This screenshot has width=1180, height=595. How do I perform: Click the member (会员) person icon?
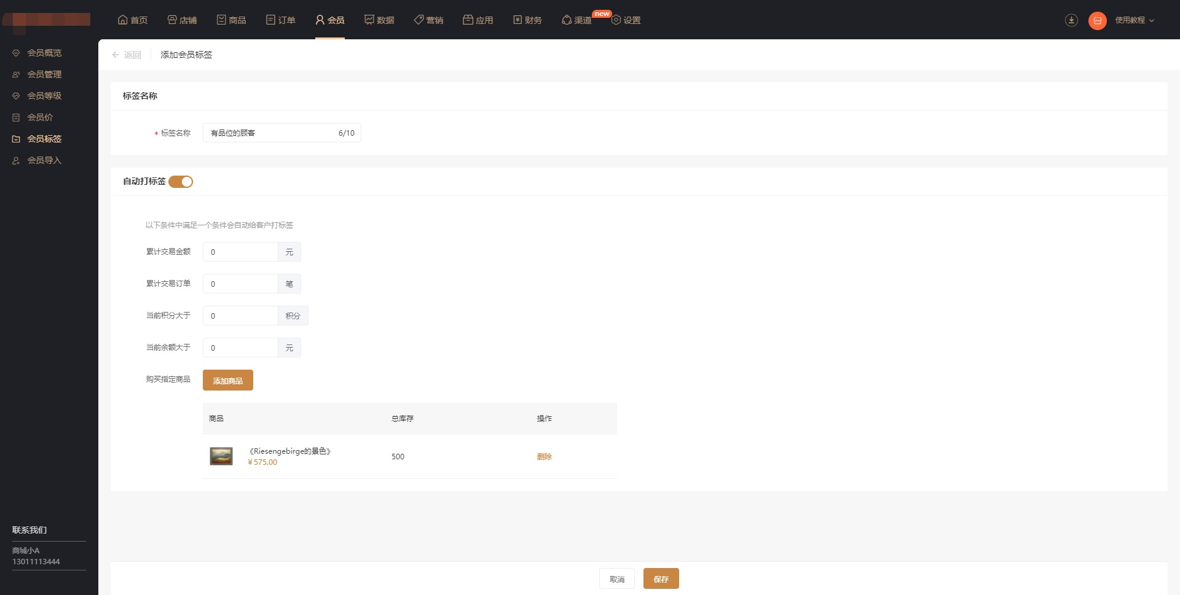click(x=320, y=20)
